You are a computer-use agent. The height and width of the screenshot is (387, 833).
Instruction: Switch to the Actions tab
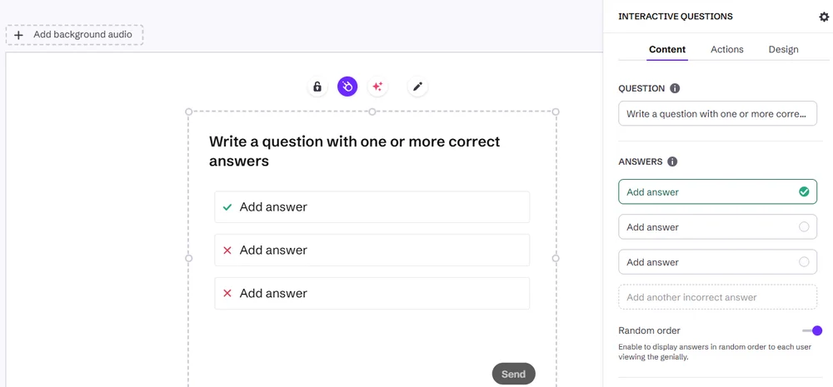[x=726, y=49]
